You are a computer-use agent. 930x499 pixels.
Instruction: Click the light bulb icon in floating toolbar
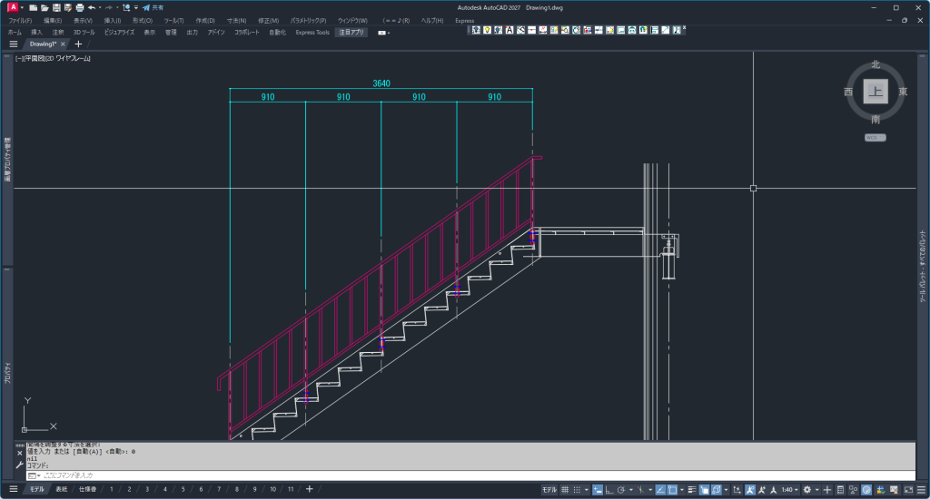pos(487,30)
